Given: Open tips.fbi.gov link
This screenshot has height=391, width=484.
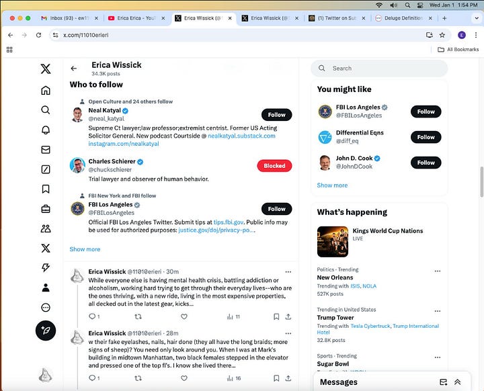Looking at the screenshot, I should click(x=229, y=222).
